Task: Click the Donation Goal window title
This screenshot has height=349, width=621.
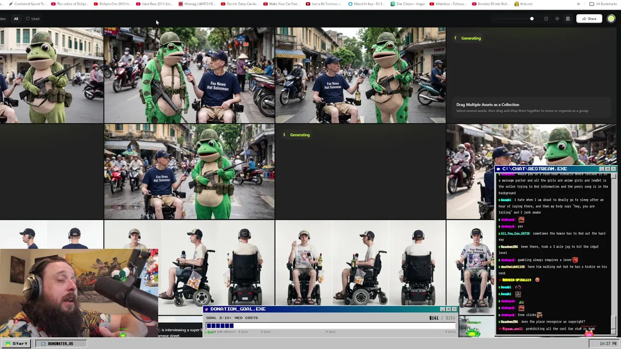Action: click(x=238, y=309)
